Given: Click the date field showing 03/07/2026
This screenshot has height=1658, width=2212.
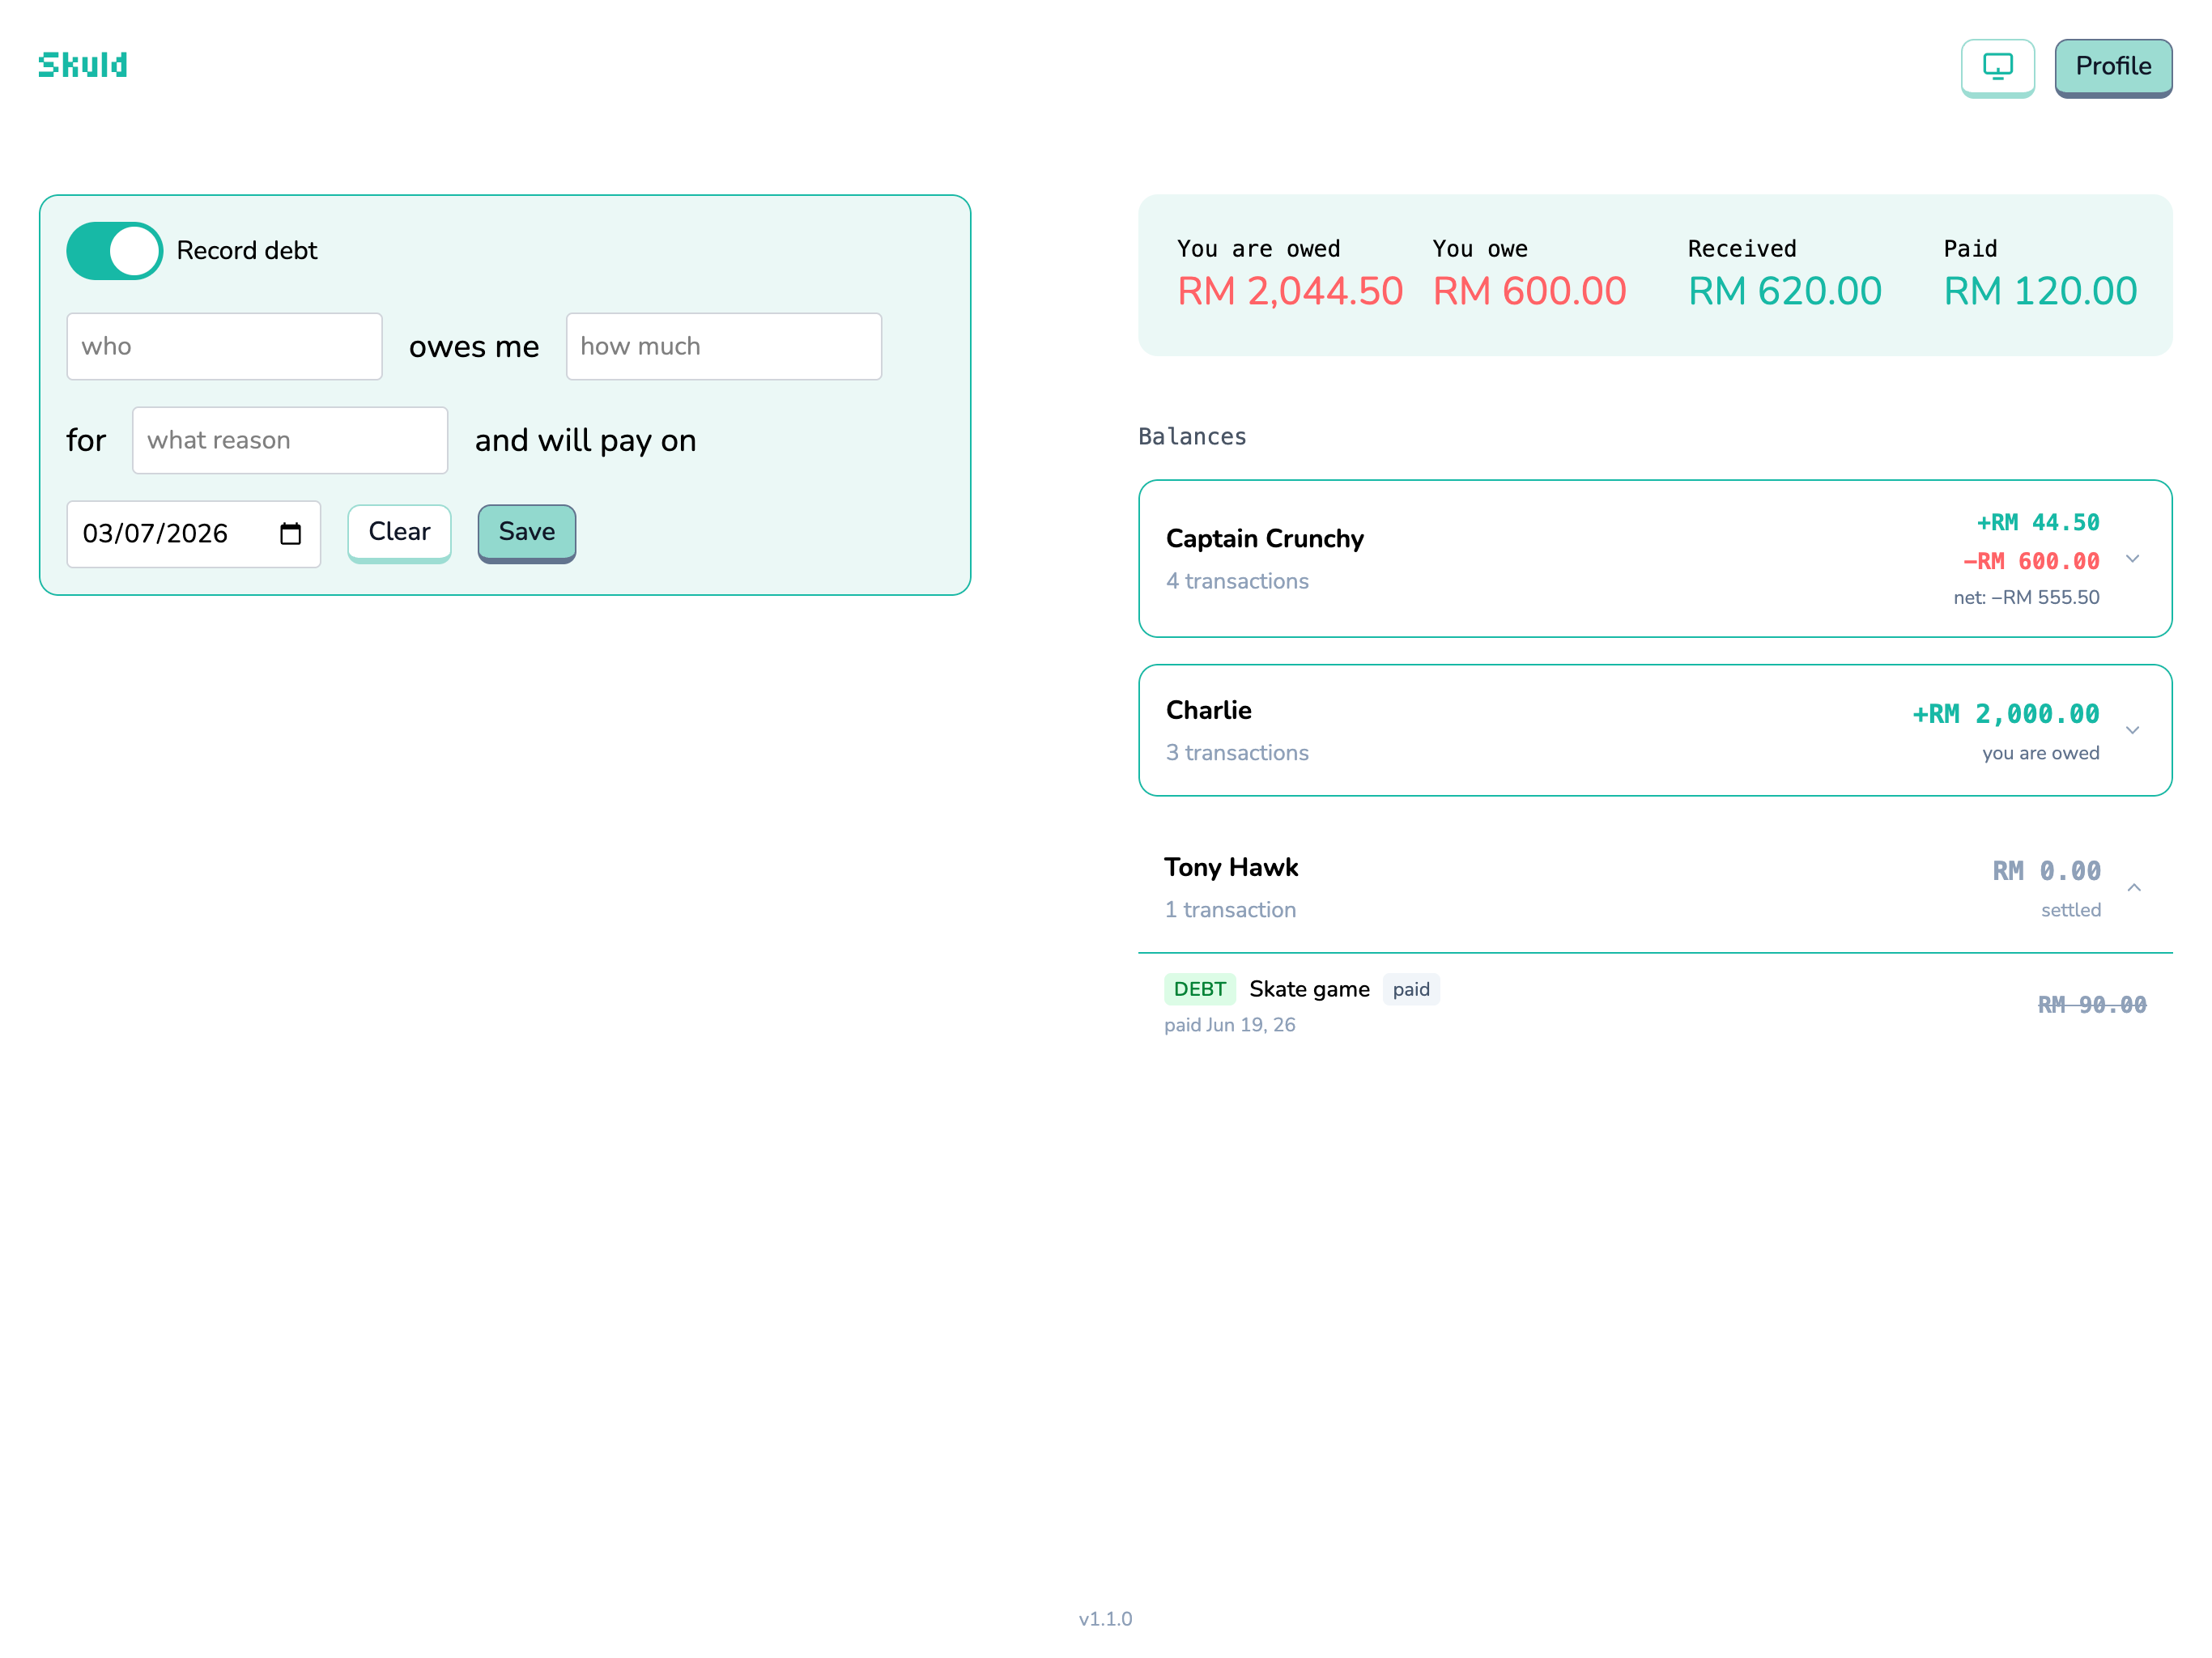Looking at the screenshot, I should 194,534.
